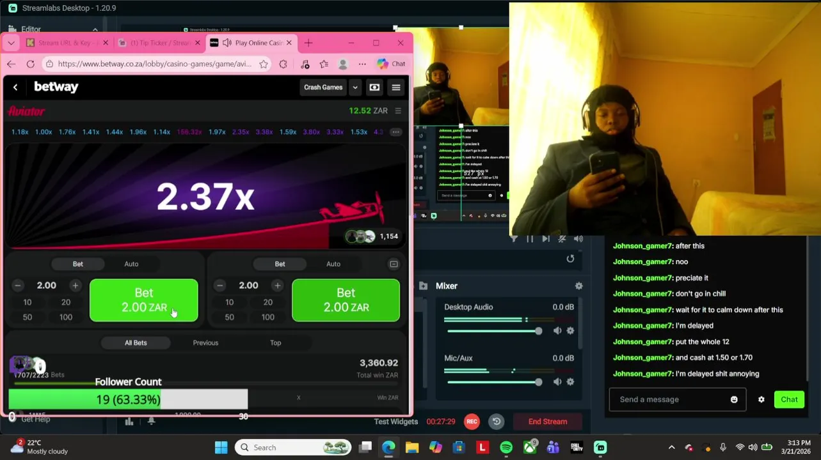Image resolution: width=821 pixels, height=460 pixels.
Task: Open the Aviator game menu icon
Action: [x=398, y=111]
